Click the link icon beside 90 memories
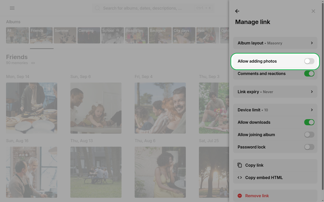The height and width of the screenshot is (202, 324). [x=33, y=63]
